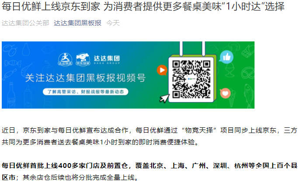Click the article headline 每日优鲜上线京东到家
The width and height of the screenshot is (300, 181).
click(51, 6)
